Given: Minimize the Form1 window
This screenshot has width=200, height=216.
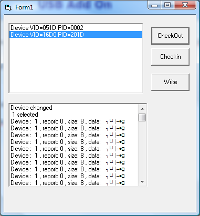Looking at the screenshot, I should [154, 5].
